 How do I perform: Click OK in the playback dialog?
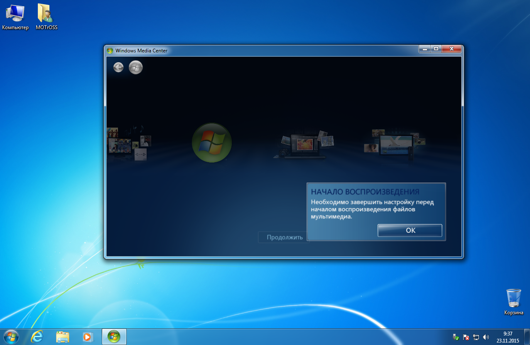click(x=410, y=230)
